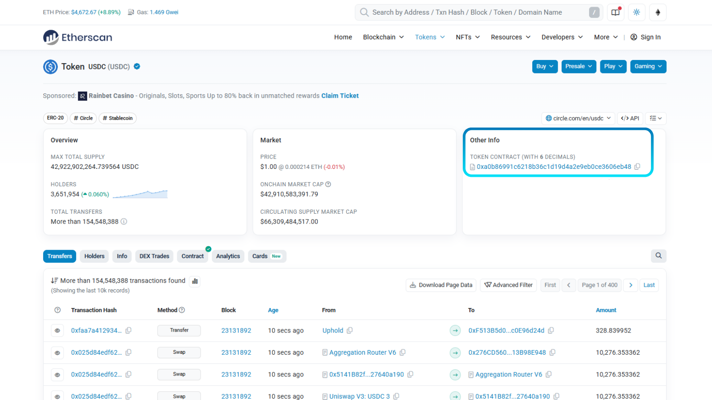The height and width of the screenshot is (400, 712).
Task: Expand the Blockchain menu
Action: 383,37
